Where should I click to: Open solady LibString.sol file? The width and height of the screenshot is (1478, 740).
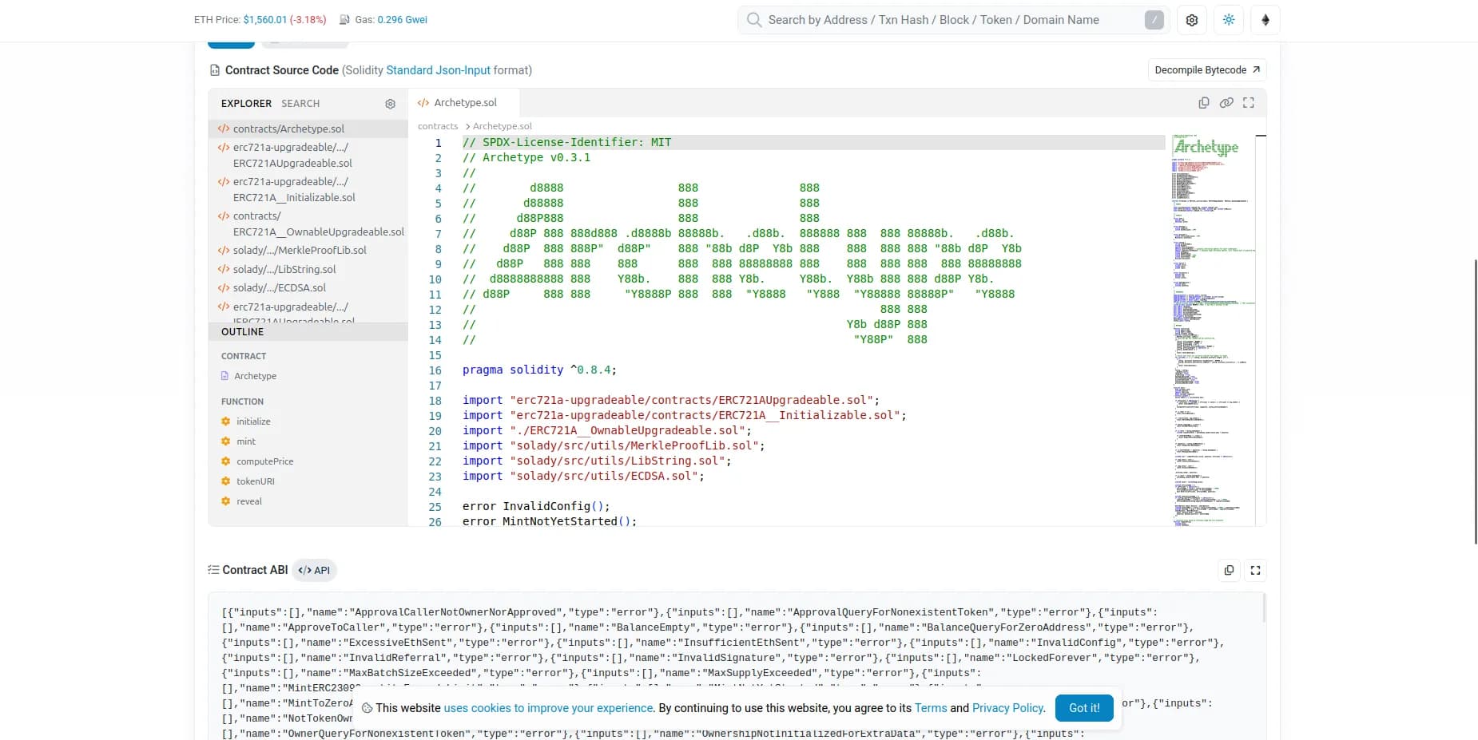tap(308, 269)
